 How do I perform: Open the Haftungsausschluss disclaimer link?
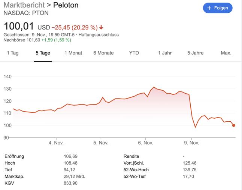click(x=99, y=35)
